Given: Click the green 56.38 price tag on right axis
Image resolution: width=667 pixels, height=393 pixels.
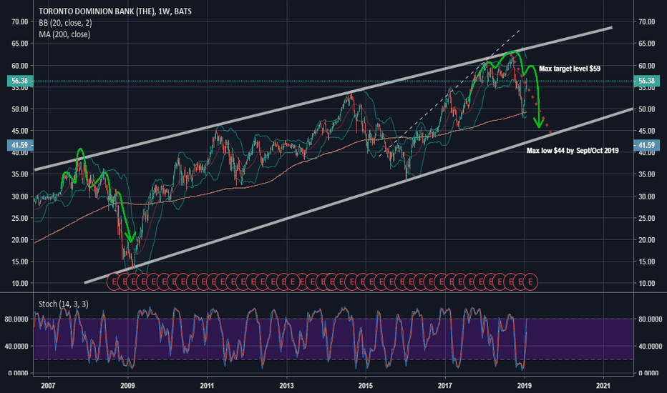Looking at the screenshot, I should (646, 81).
